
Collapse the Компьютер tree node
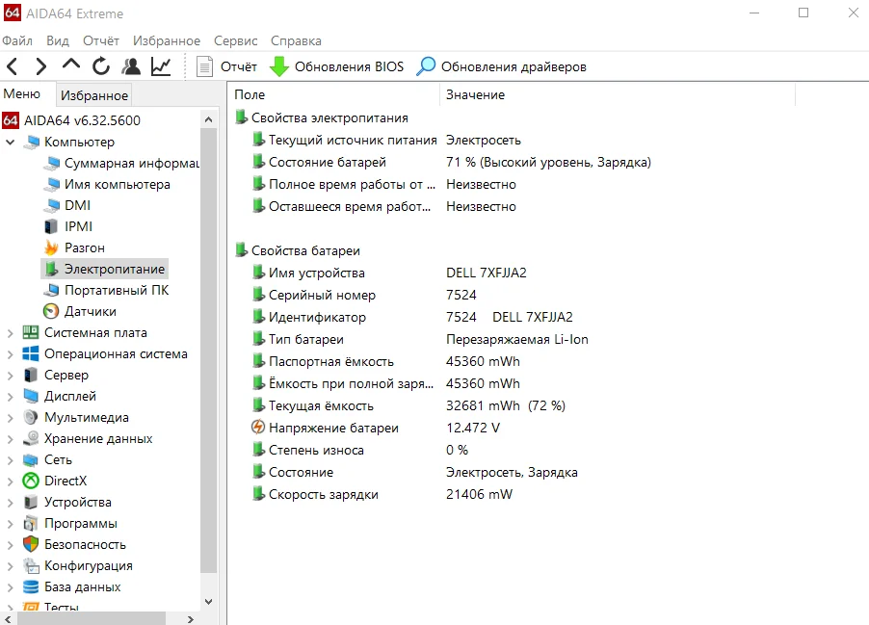click(10, 142)
